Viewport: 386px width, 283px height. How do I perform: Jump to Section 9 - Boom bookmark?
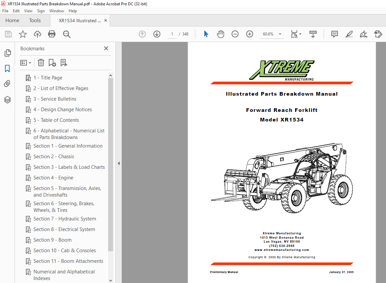click(x=52, y=240)
